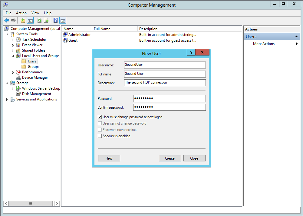The width and height of the screenshot is (303, 216).
Task: Click the Performance monitor icon
Action: tap(18, 72)
